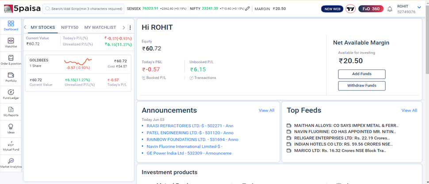
Task: Open View All for Announcements
Action: 267,110
